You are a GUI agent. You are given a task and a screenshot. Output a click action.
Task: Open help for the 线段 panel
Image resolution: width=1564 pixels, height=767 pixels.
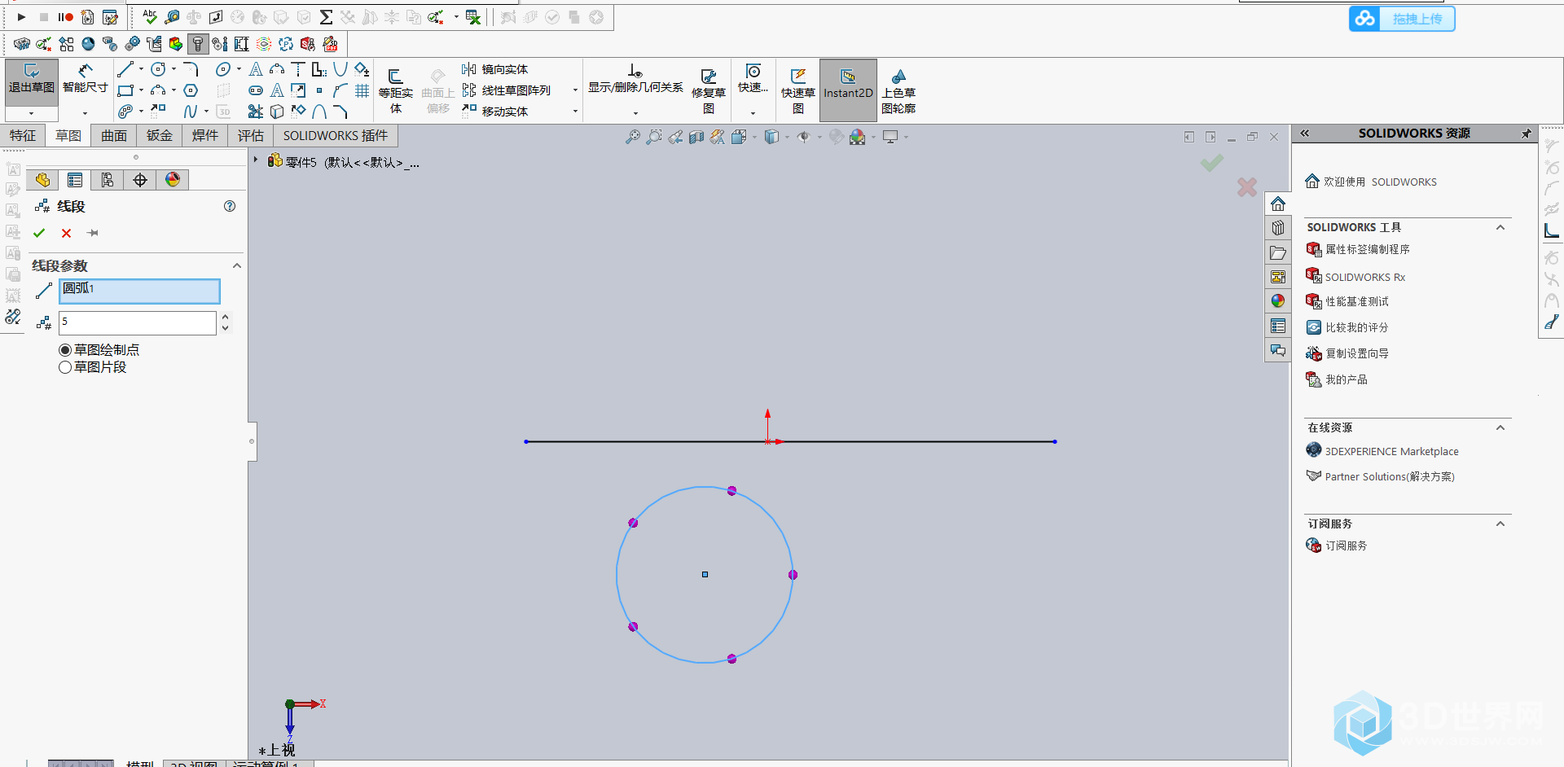(230, 206)
